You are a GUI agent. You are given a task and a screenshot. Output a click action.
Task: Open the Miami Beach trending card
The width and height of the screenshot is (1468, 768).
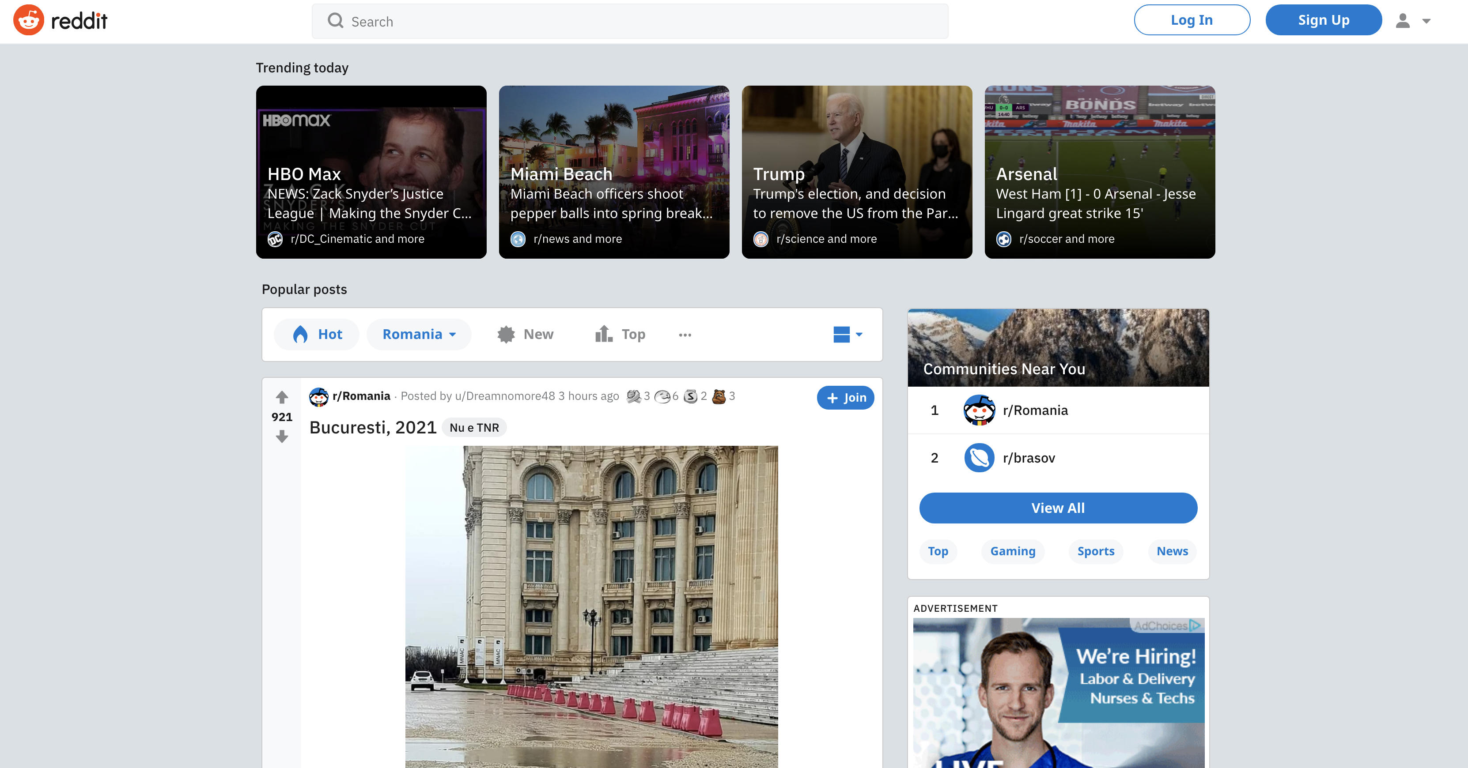point(614,172)
